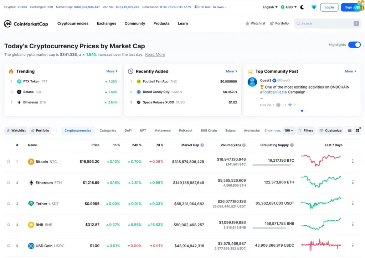Click the CoinMarketCap logo
Image resolution: width=365 pixels, height=258 pixels.
tap(26, 24)
